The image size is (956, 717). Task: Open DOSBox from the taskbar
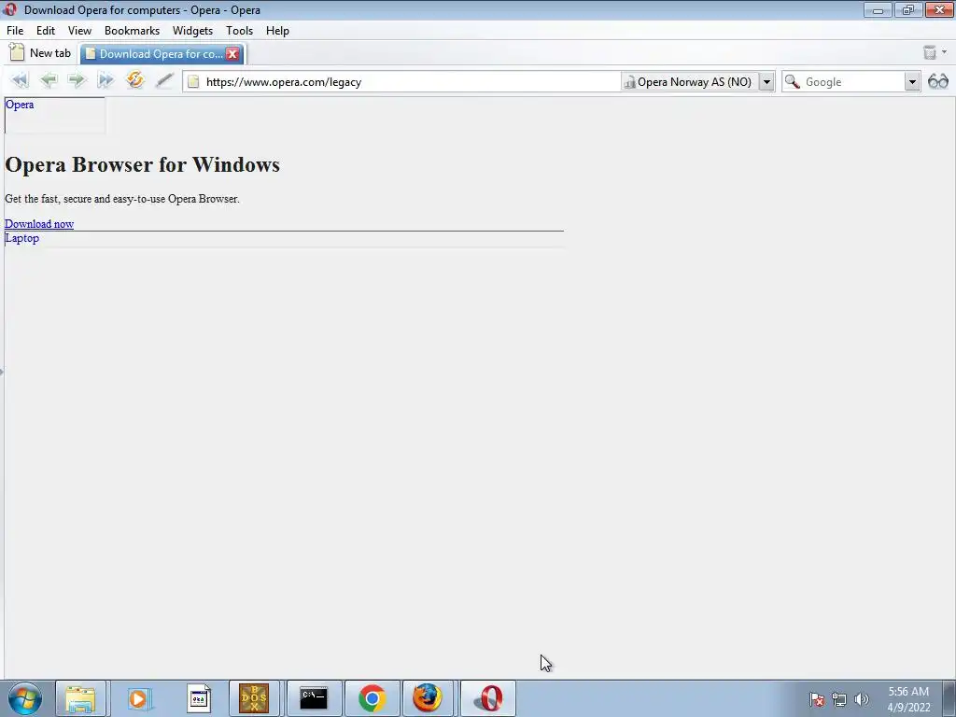coord(254,698)
